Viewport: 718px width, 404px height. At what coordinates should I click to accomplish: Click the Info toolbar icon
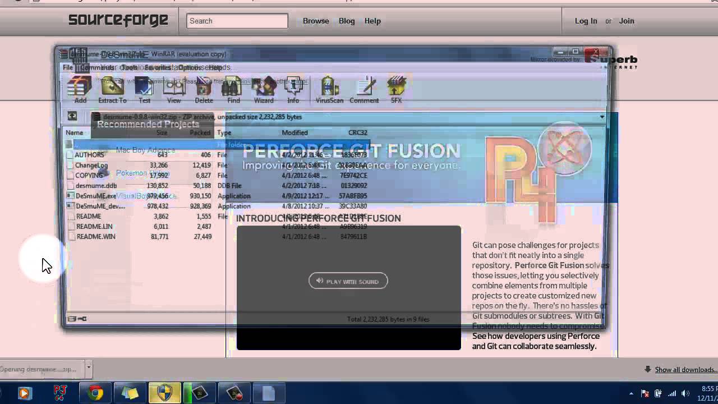click(x=293, y=90)
